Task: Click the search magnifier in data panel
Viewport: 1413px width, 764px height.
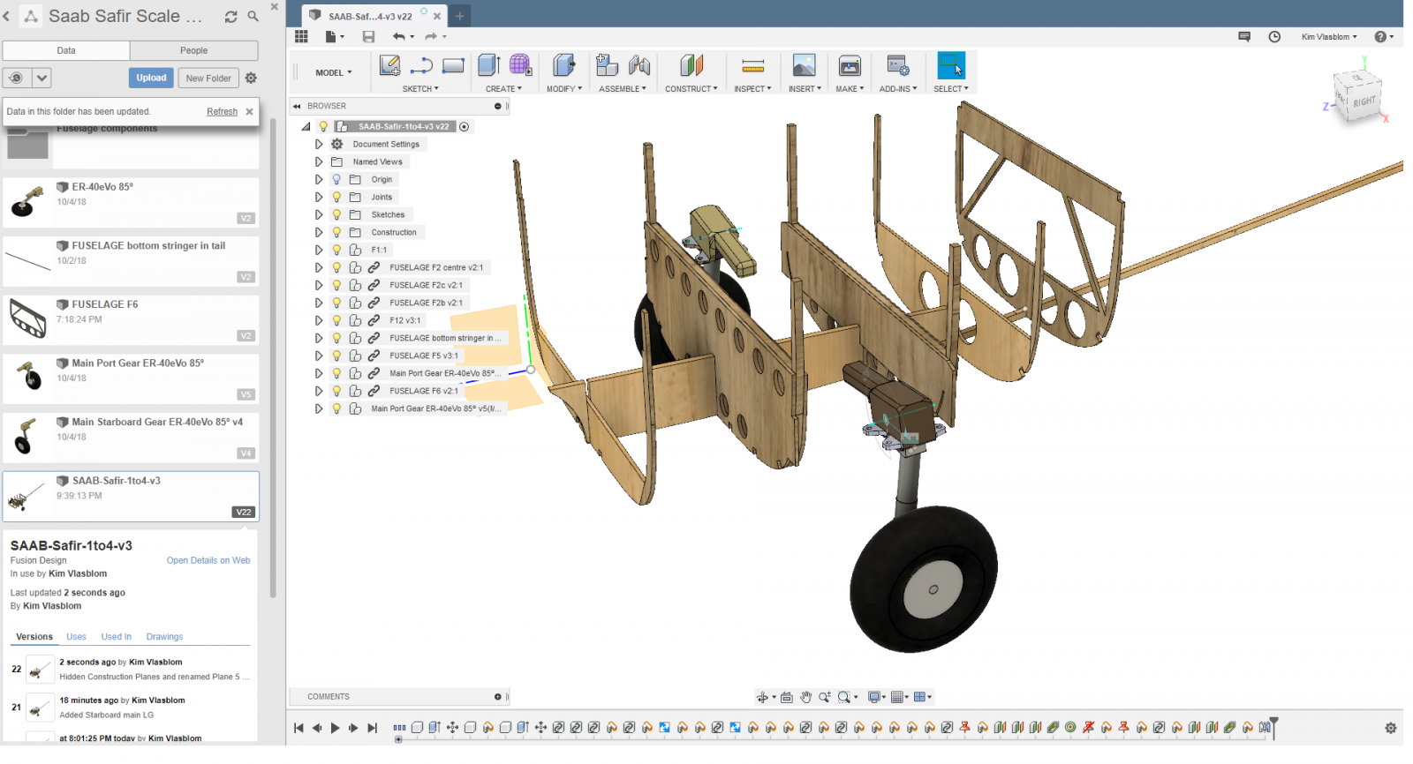Action: point(253,16)
